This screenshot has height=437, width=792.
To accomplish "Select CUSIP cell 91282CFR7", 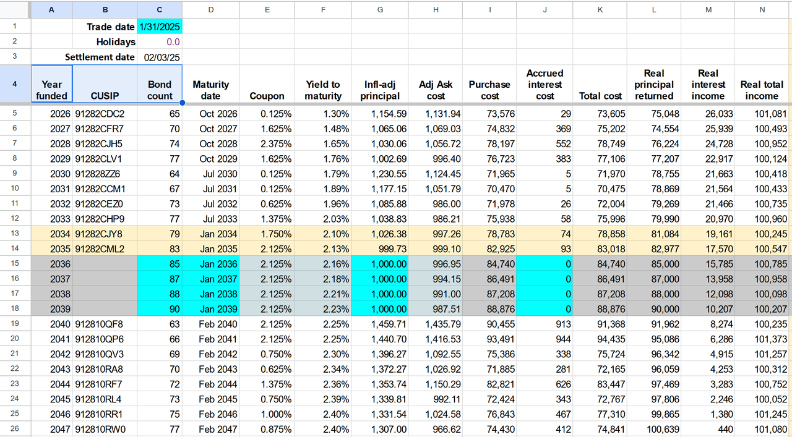I will [x=105, y=129].
